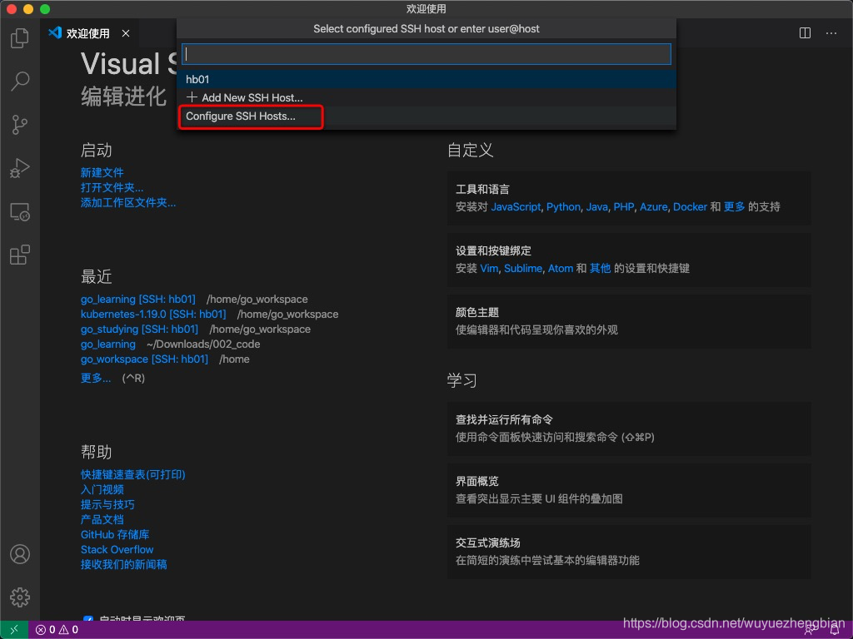The image size is (853, 639).
Task: Click Vim keybindings link
Action: point(489,269)
